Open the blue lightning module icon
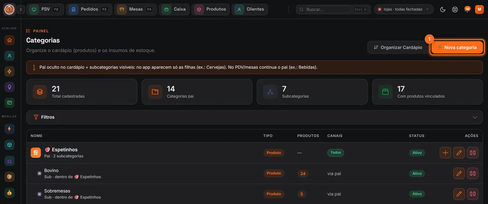Image resolution: width=488 pixels, height=204 pixels. point(9,129)
